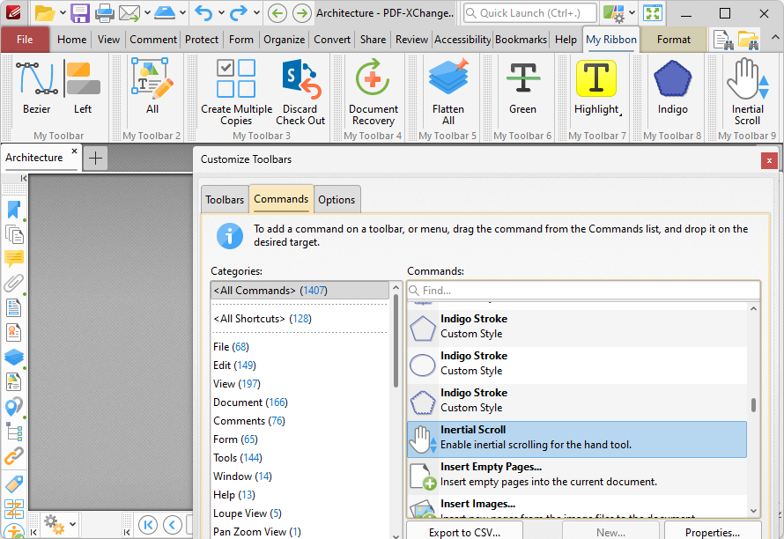Click Discard Check Out in the ribbon
The image size is (784, 539).
300,92
